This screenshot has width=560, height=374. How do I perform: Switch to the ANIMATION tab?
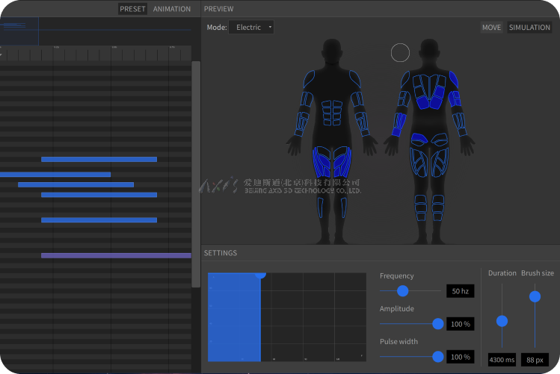click(x=172, y=9)
